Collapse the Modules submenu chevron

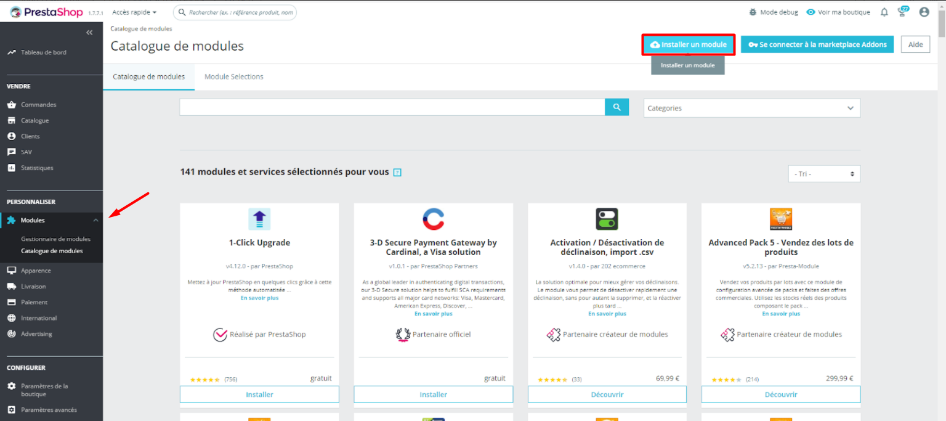click(95, 220)
